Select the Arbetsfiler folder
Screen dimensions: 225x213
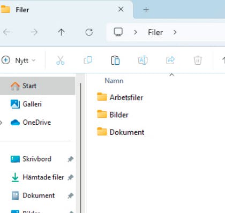point(120,97)
